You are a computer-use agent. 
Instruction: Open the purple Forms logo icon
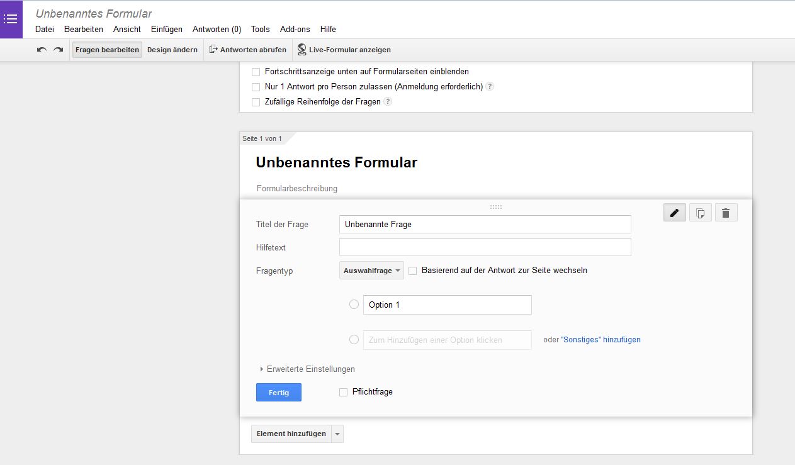click(11, 19)
